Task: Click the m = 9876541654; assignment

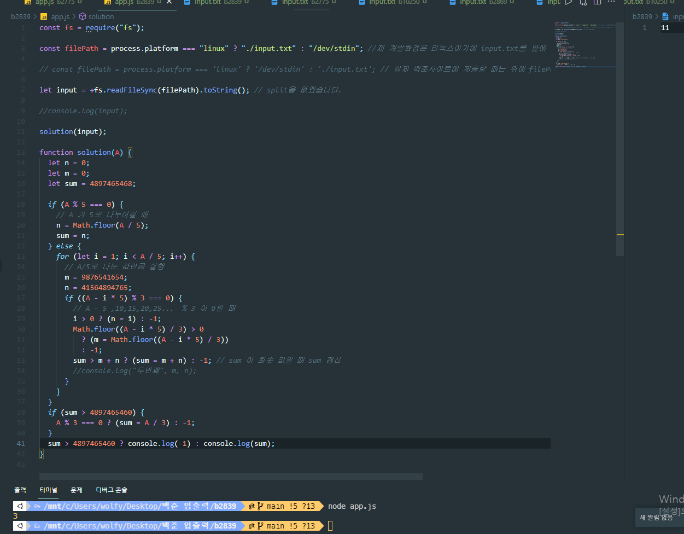Action: 96,277
